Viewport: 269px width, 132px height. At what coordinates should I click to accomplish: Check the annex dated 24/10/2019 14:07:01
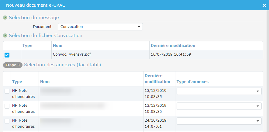tap(7, 121)
